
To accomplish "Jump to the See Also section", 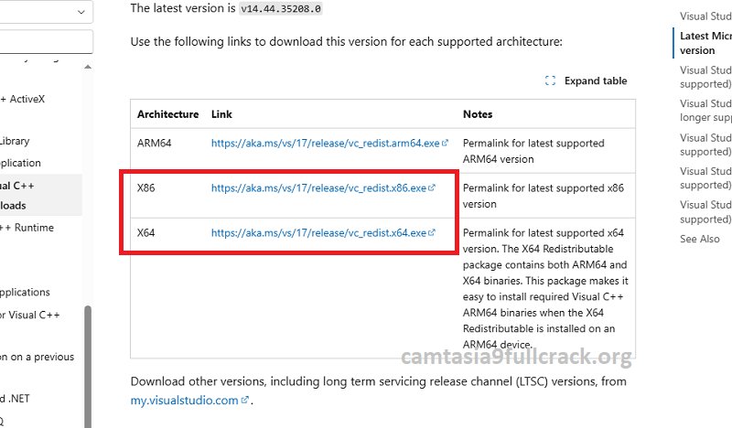I will coord(699,239).
